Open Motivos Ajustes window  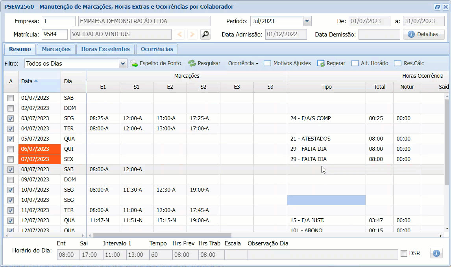coord(287,63)
